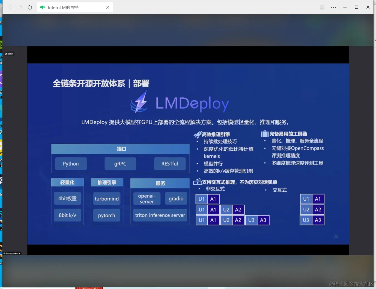
Task: Click the LMDeploy lightning logo
Action: click(139, 102)
